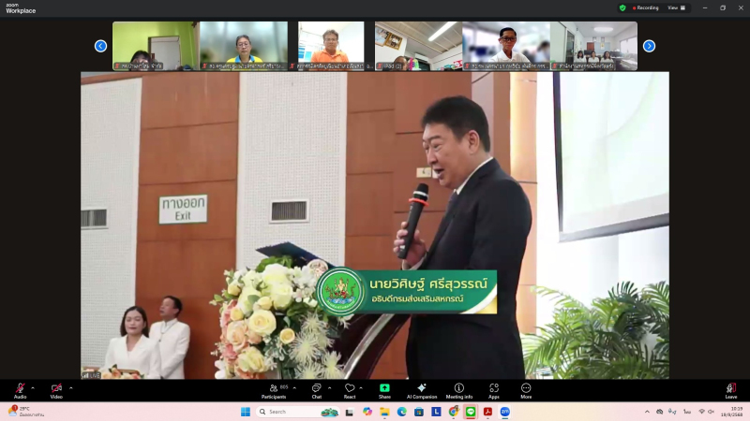Click the Recording indicator

click(x=646, y=7)
